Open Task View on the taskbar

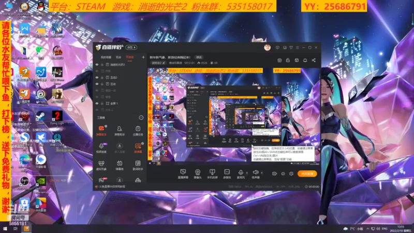16,228
